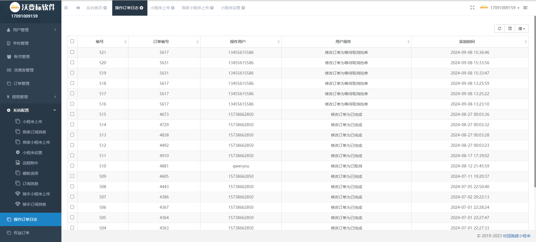
Task: Close the 小程序设置 tab with its x icon
Action: 243,8
